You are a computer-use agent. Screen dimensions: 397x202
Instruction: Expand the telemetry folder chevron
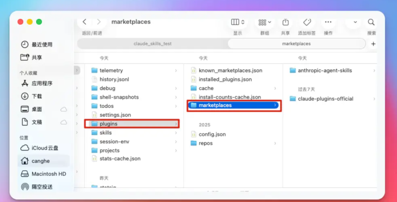tap(176, 71)
